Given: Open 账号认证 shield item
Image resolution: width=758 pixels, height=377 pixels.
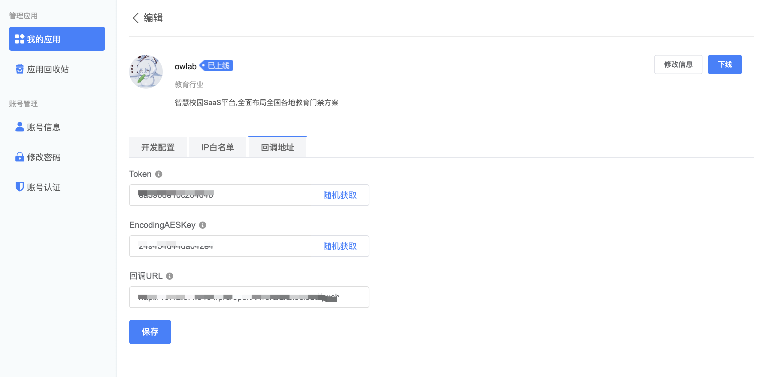Looking at the screenshot, I should pyautogui.click(x=38, y=187).
